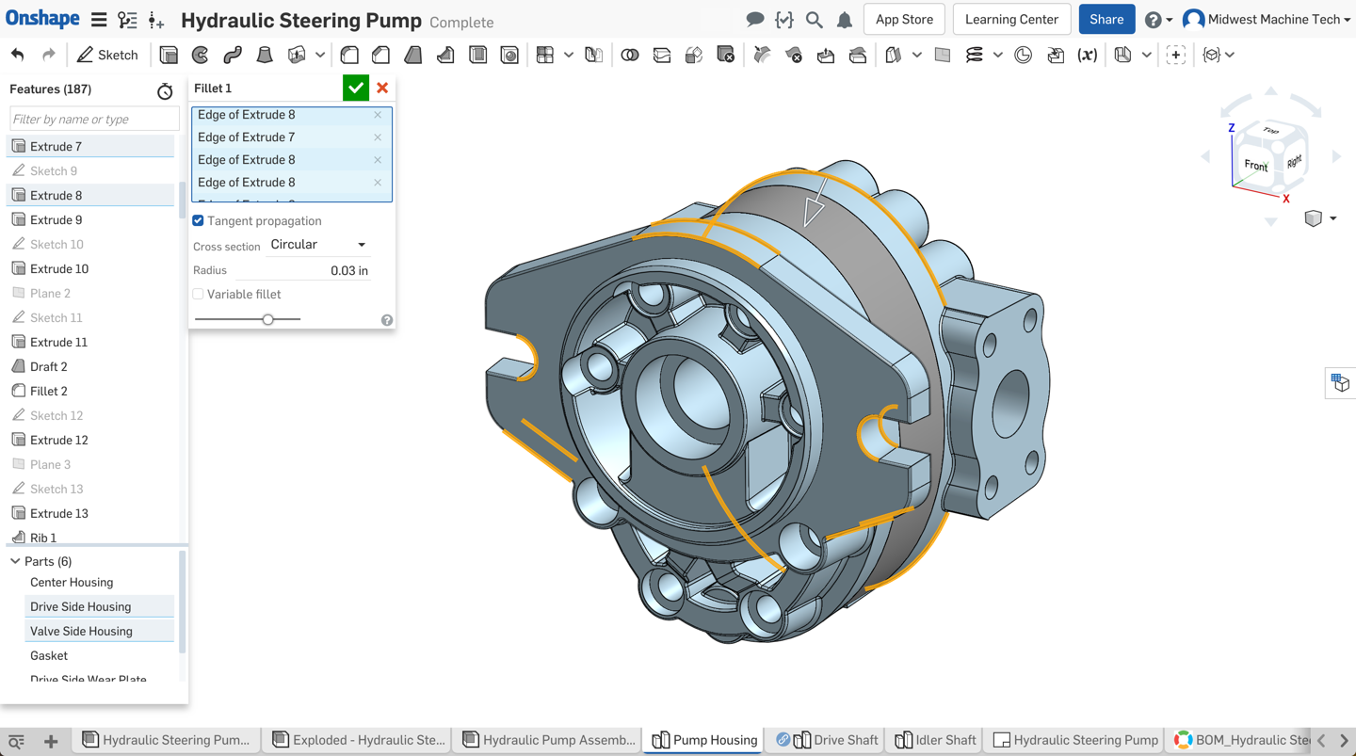This screenshot has width=1356, height=756.
Task: Select the Extrude tool in toolbar
Action: point(169,55)
